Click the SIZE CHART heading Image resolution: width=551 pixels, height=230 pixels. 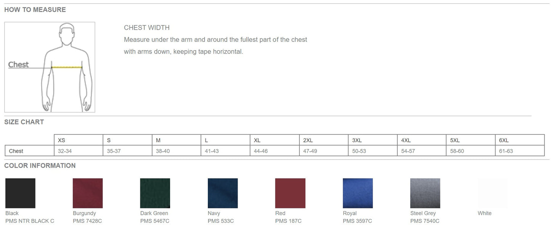point(24,122)
